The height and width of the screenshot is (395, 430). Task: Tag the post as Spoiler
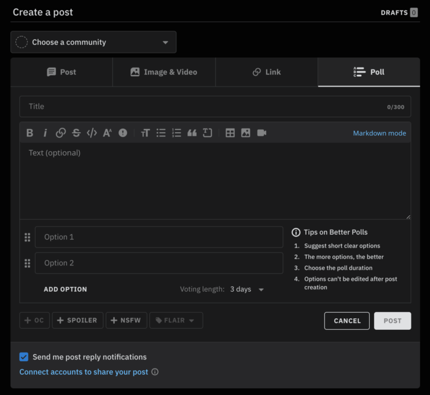point(77,321)
